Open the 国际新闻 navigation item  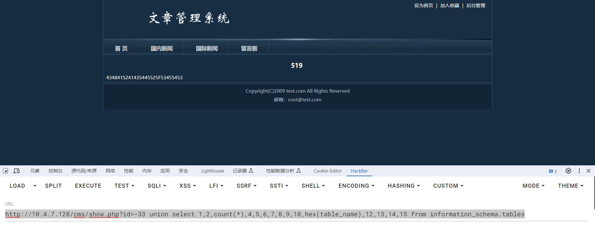207,48
